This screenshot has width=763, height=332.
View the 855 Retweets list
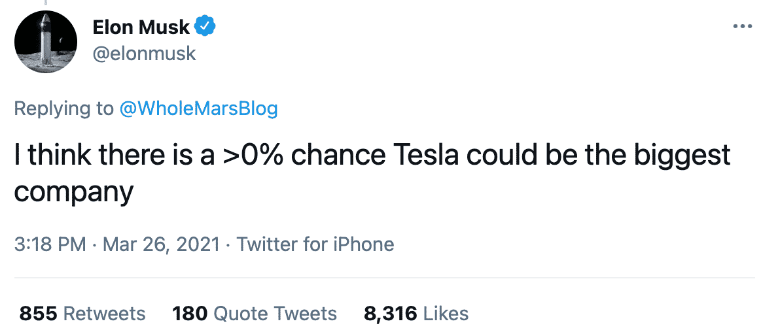[82, 314]
